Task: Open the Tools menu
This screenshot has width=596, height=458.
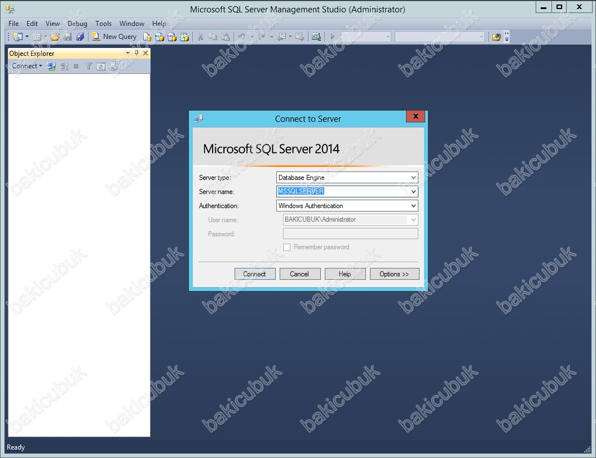Action: coord(103,24)
